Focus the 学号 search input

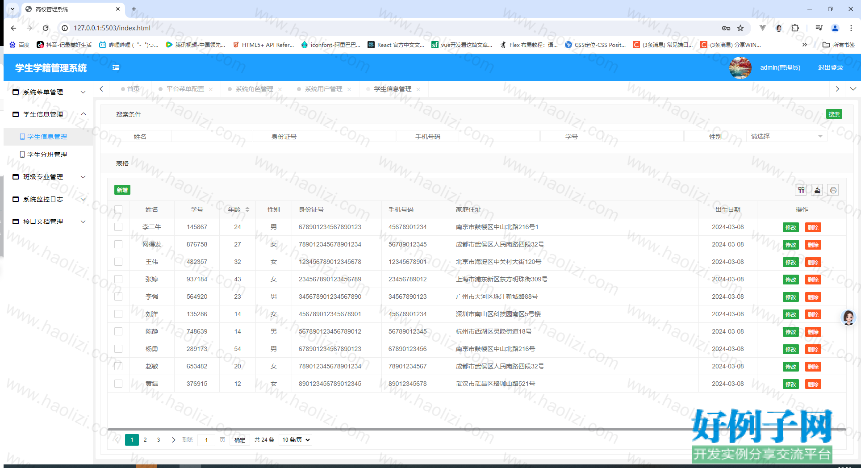pyautogui.click(x=643, y=136)
